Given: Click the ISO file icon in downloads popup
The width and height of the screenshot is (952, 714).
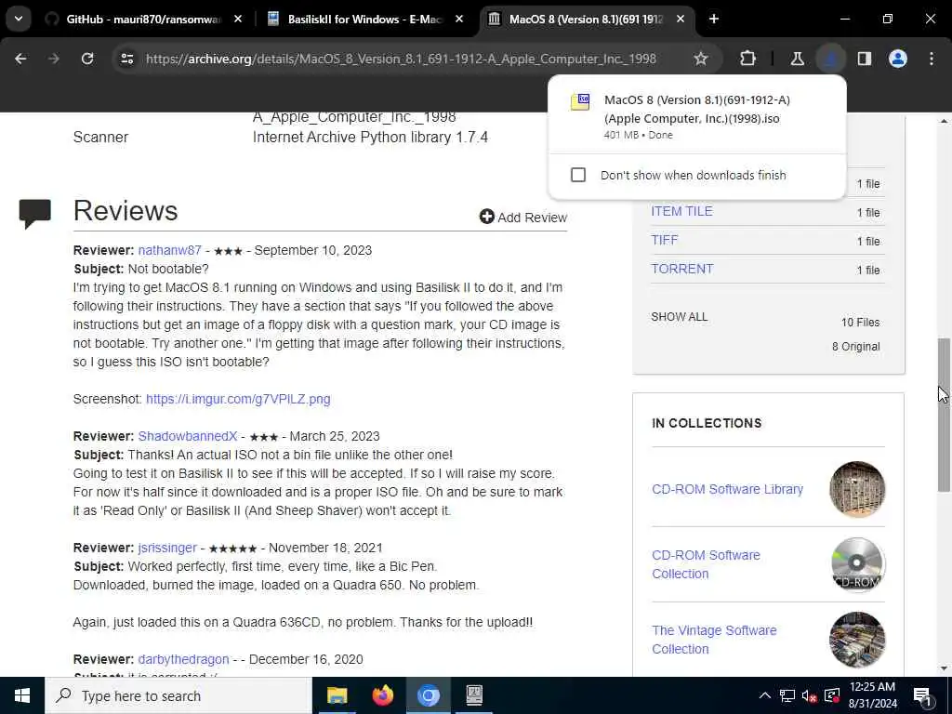Looking at the screenshot, I should point(580,101).
